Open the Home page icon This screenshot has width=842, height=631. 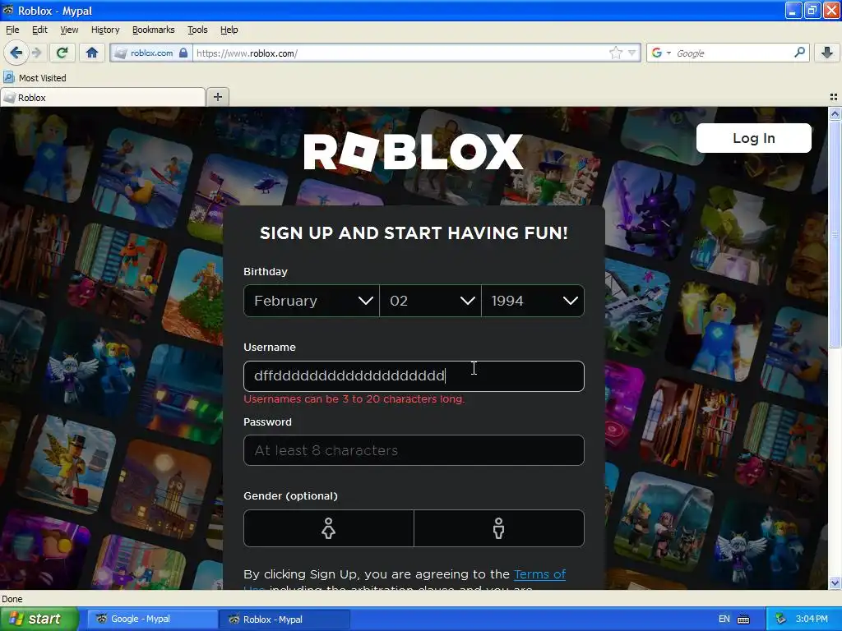pos(92,53)
